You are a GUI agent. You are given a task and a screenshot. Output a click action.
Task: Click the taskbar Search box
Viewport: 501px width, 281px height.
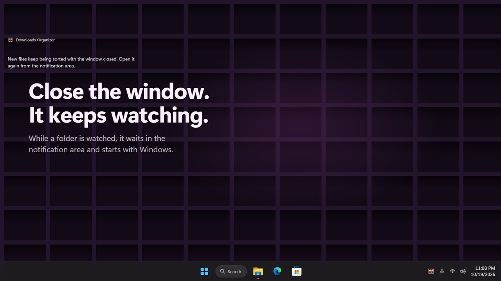coord(231,271)
